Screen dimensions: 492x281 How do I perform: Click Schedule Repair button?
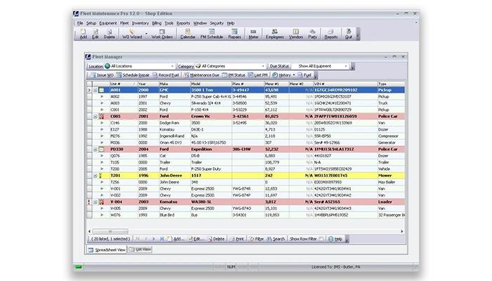133,75
